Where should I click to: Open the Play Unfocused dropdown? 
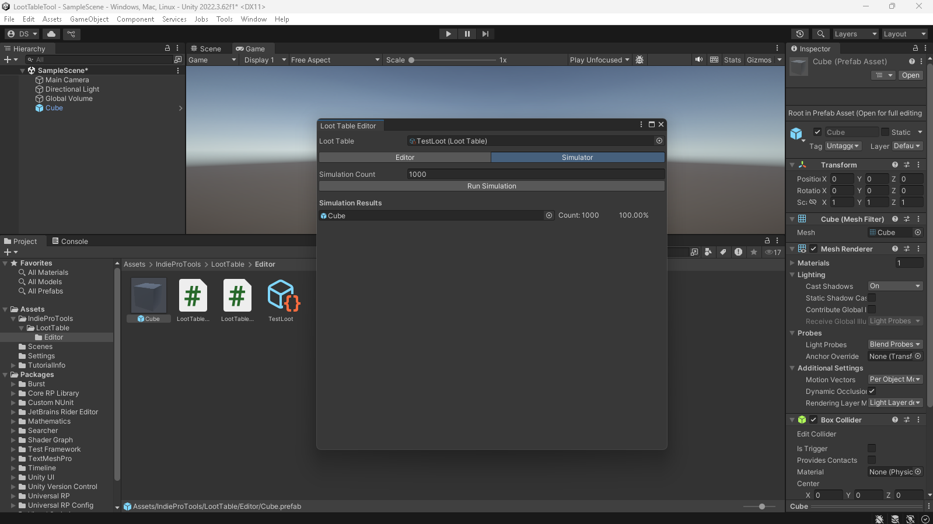pos(599,60)
